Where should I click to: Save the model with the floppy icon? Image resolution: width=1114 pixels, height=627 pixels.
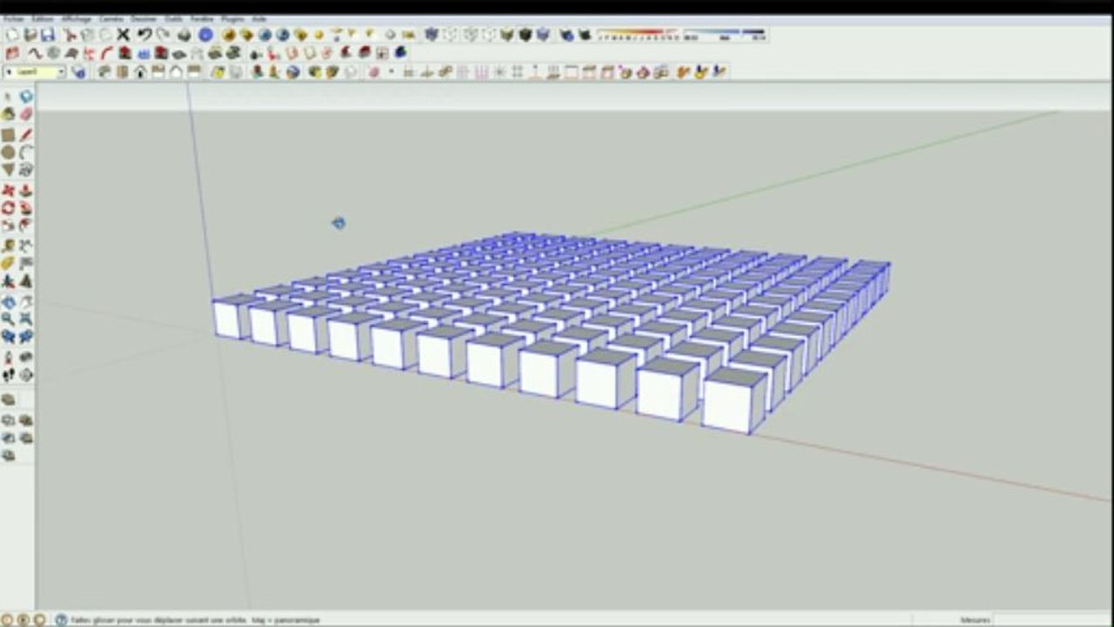click(x=48, y=35)
